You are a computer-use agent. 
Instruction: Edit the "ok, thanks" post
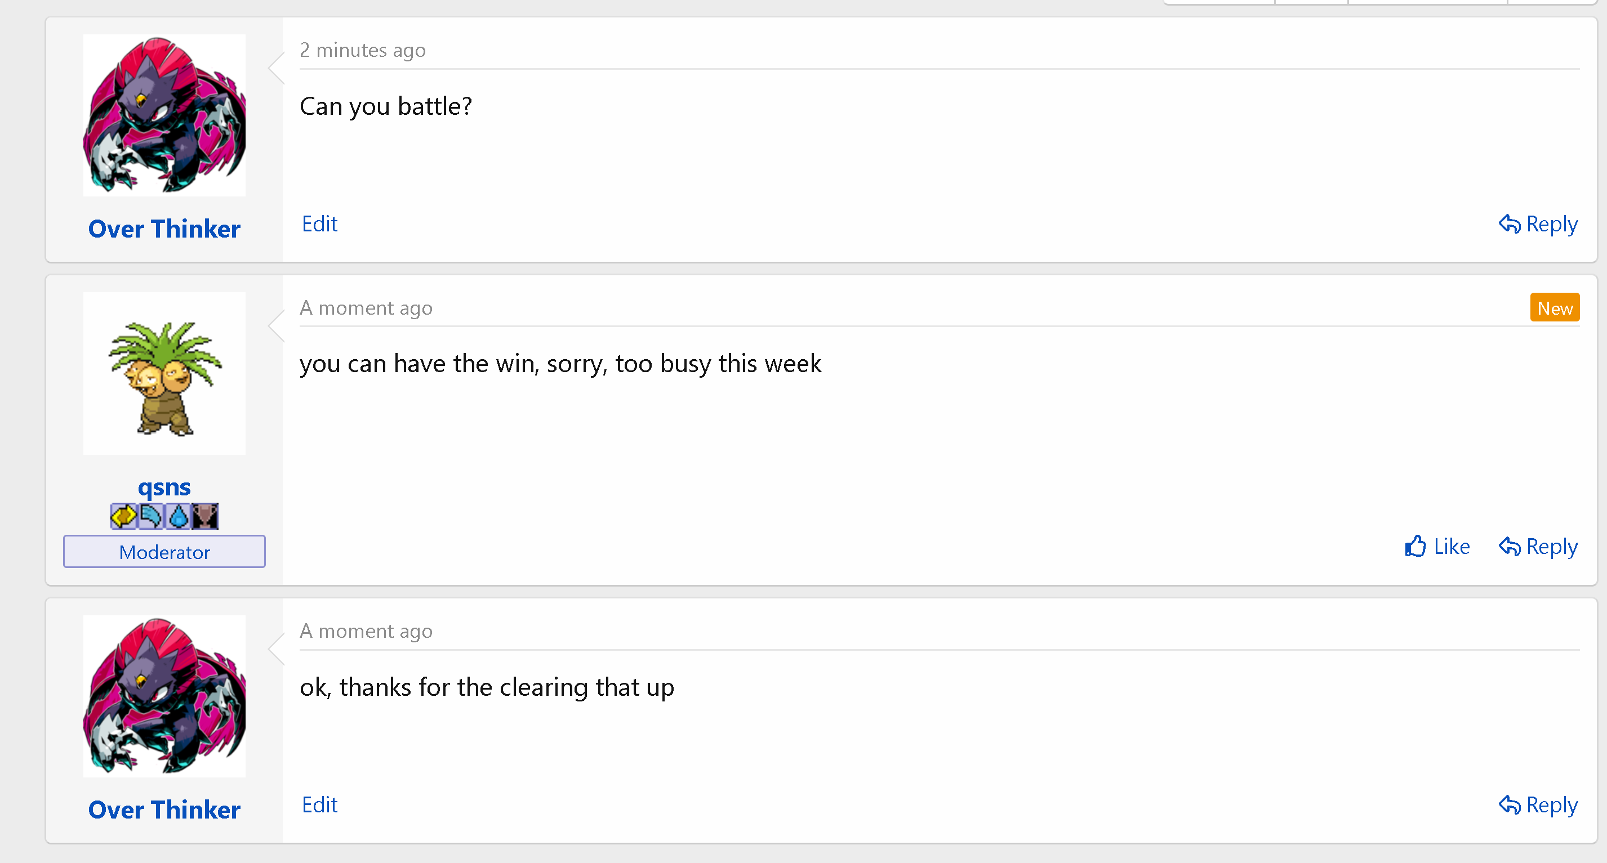pos(319,805)
